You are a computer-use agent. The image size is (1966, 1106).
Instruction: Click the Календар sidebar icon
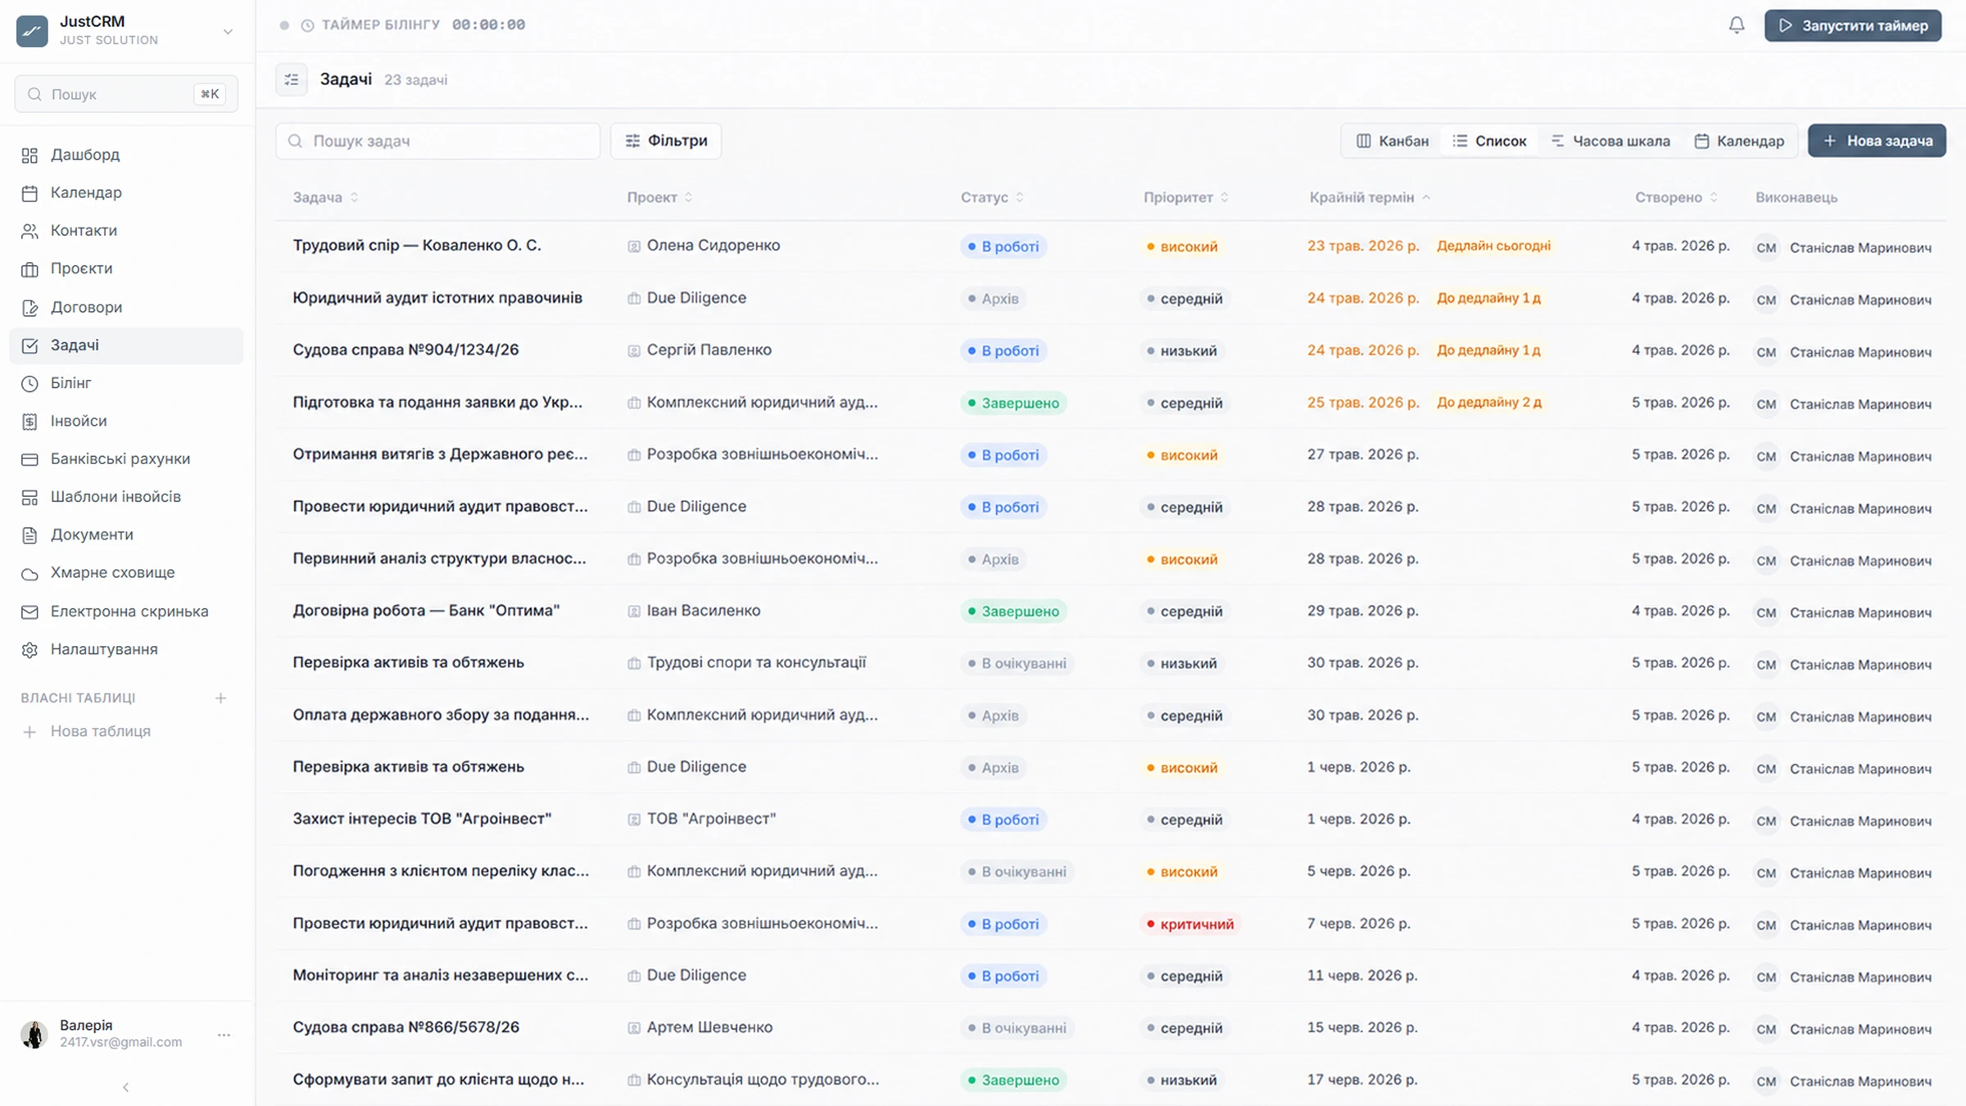tap(29, 193)
